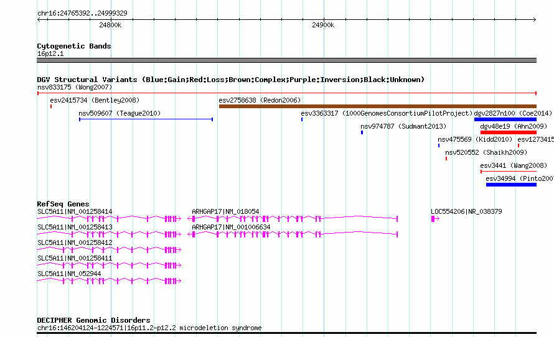
Task: Open variant label nsv833175 (Wong2007)
Action: [75, 87]
